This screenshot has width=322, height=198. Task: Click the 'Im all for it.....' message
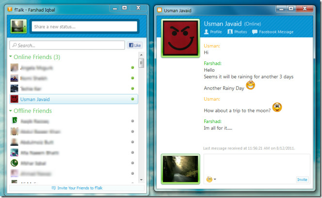218,128
